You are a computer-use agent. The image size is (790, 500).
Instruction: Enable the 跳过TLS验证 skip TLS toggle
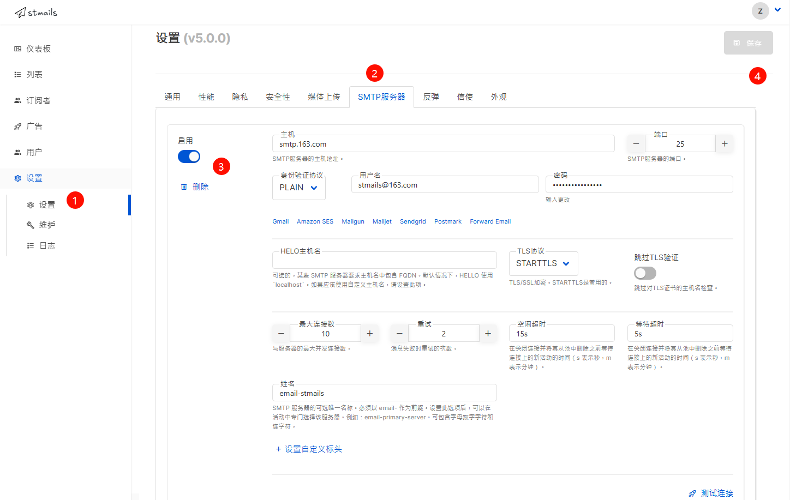pyautogui.click(x=645, y=273)
